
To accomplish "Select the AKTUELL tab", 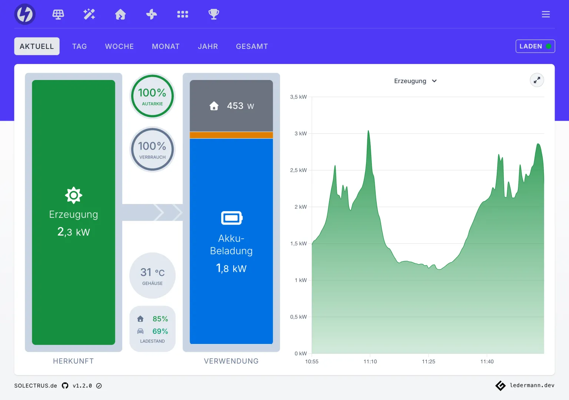I will click(37, 46).
